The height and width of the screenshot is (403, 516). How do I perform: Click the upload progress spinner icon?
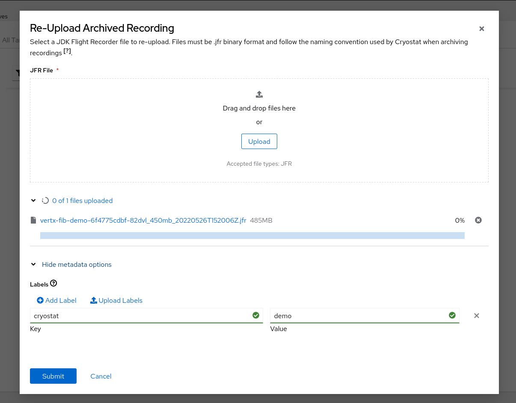coord(45,200)
